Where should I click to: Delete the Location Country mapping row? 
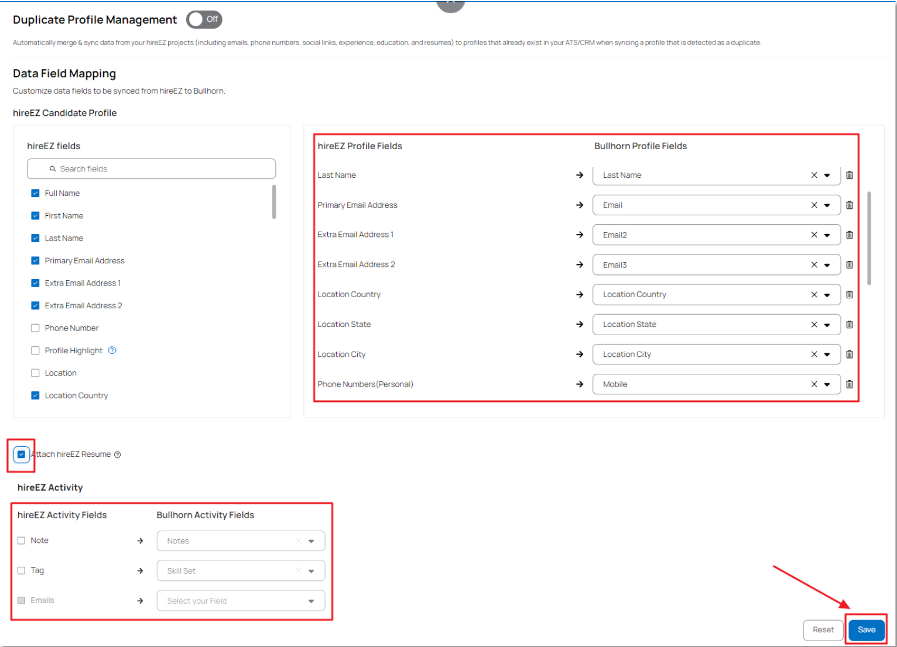click(x=850, y=294)
